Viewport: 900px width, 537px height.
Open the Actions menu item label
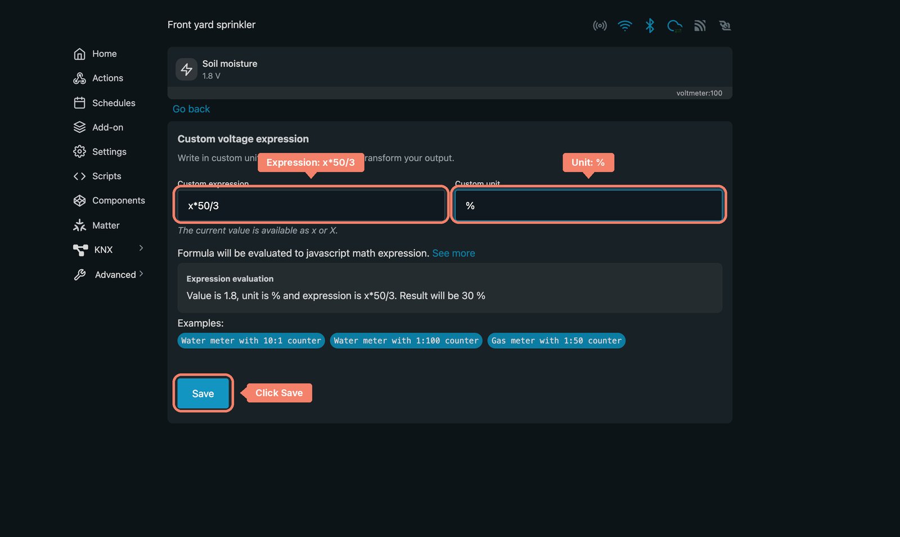coord(107,78)
